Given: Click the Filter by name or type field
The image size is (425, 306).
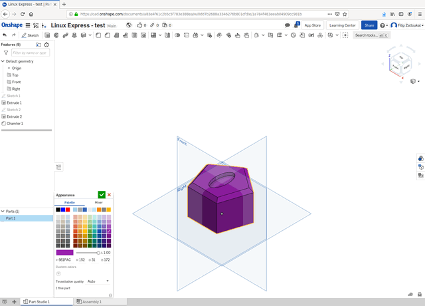Looking at the screenshot, I should coord(31,53).
